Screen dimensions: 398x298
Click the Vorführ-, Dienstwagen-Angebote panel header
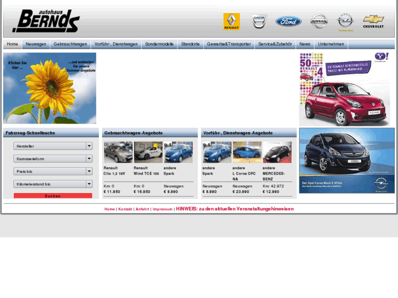click(x=249, y=133)
